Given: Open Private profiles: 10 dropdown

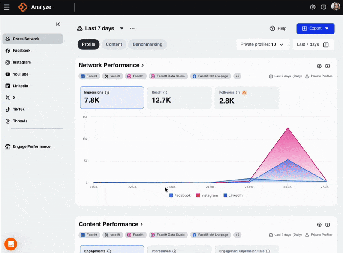Looking at the screenshot, I should pos(263,44).
